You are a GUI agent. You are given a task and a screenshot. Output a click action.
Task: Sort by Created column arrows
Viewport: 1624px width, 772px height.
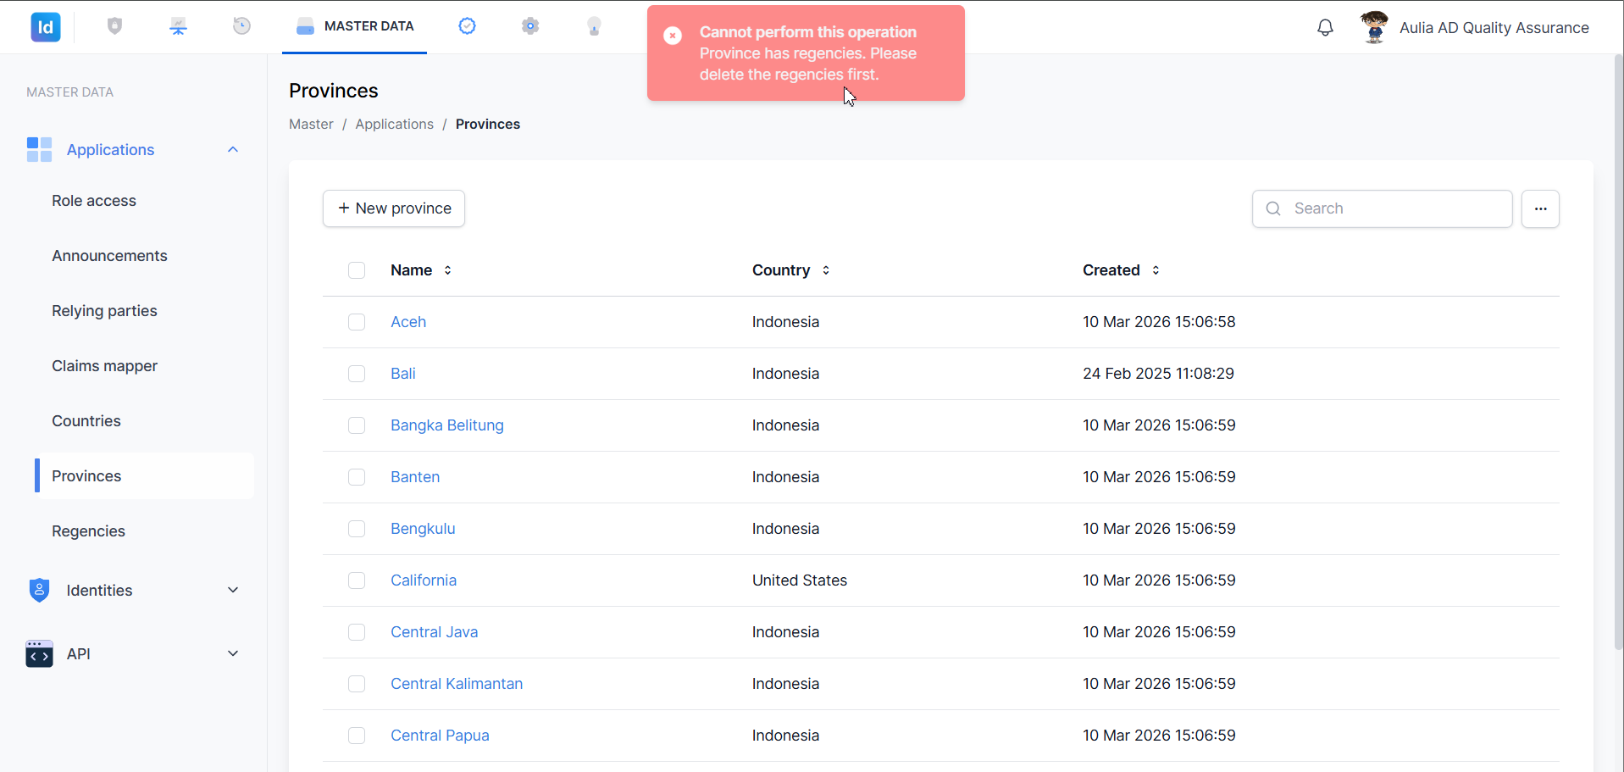click(x=1156, y=270)
